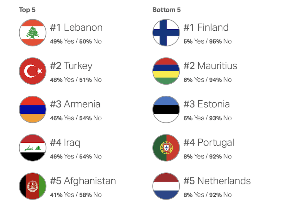Click the #5 Netherlands country name
The height and width of the screenshot is (209, 304).
click(x=217, y=181)
